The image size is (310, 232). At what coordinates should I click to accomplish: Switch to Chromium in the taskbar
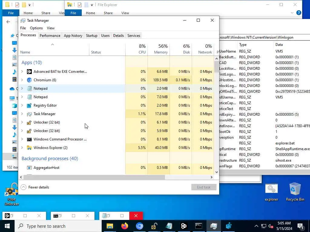pos(139,226)
